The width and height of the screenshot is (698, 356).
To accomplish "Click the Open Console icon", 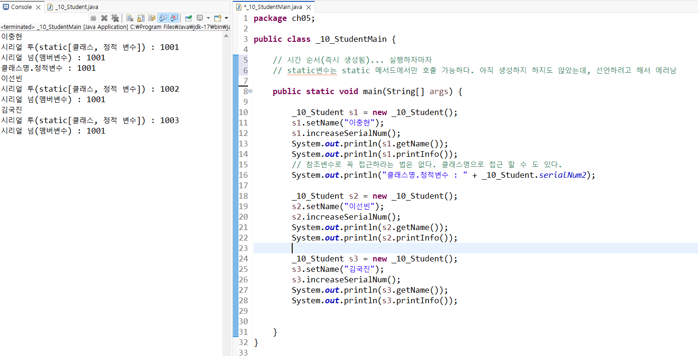I will tap(218, 18).
